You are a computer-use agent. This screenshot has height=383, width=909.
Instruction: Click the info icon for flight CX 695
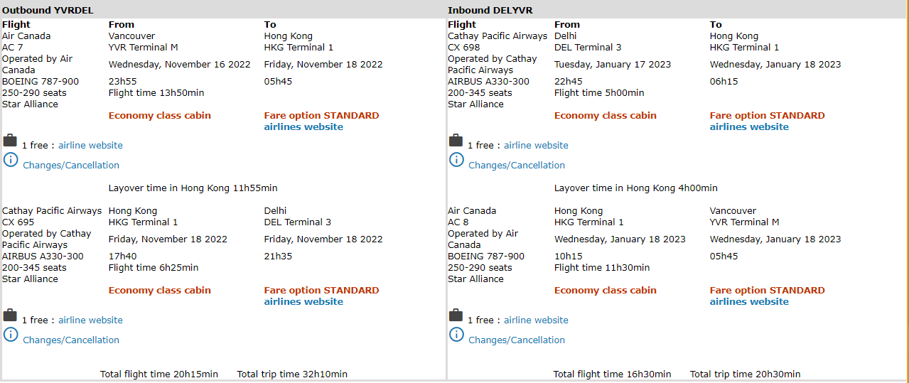(x=10, y=335)
